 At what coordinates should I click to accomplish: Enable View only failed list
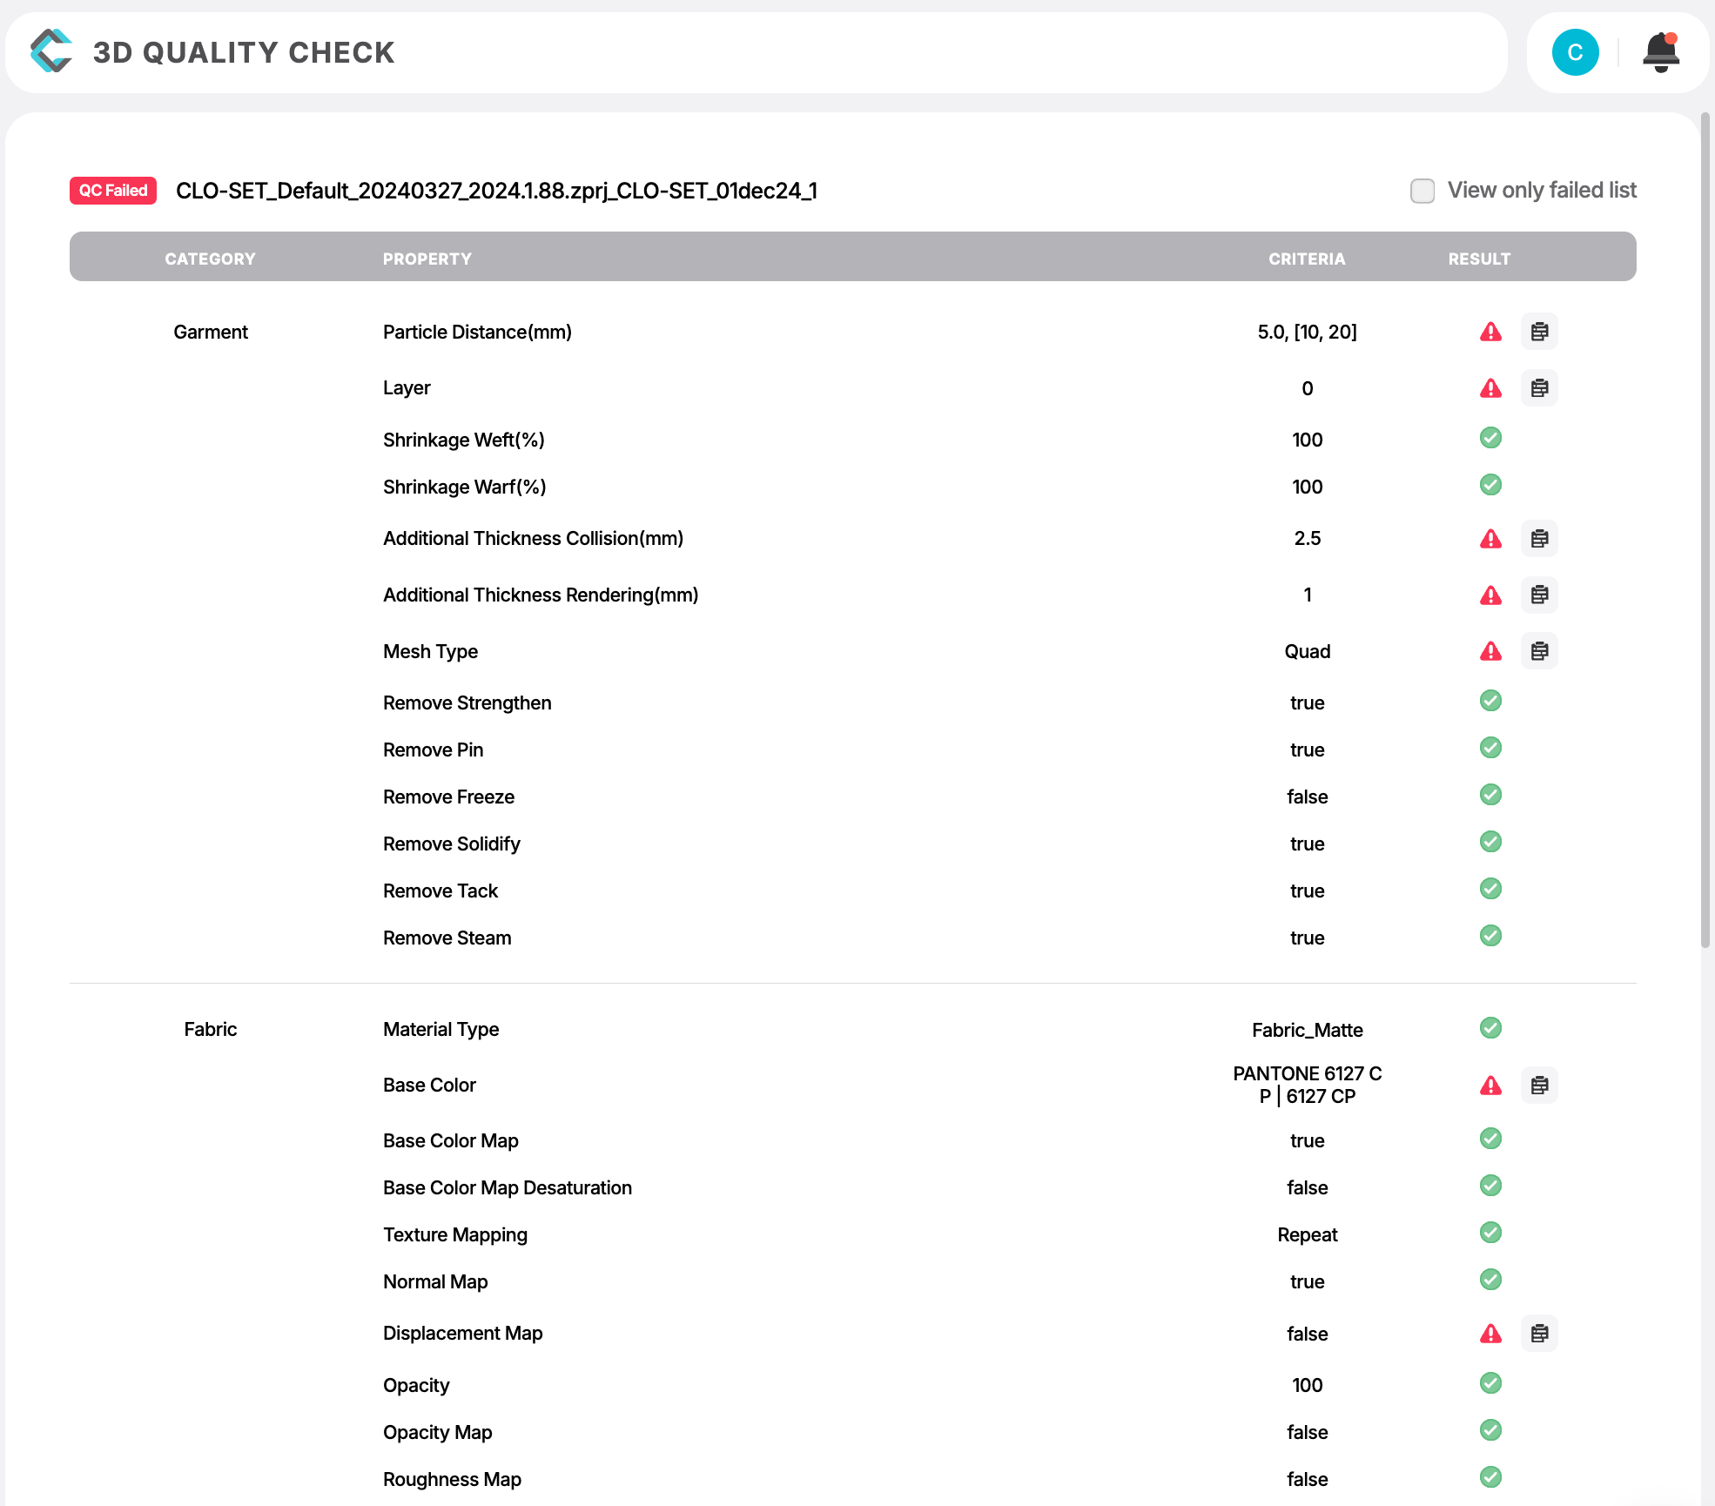(1422, 190)
